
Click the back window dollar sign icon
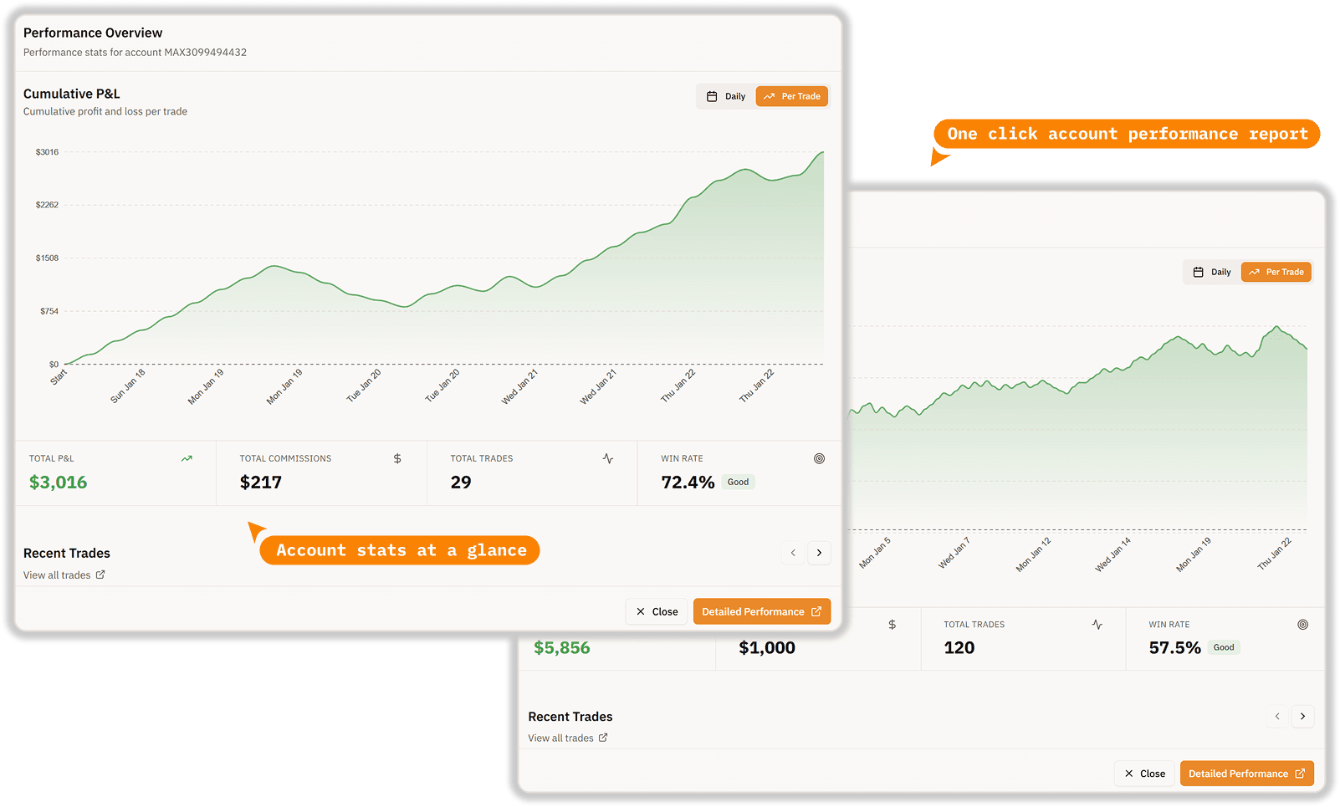tap(892, 625)
